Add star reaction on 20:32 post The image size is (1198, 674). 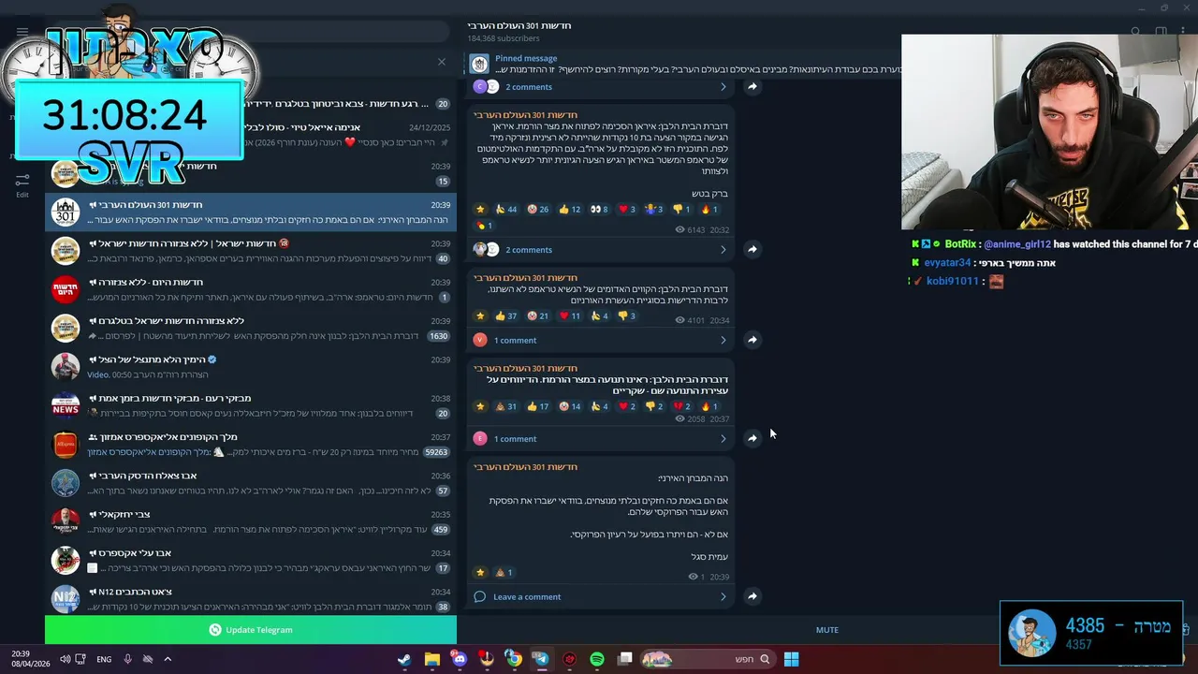[x=481, y=210]
